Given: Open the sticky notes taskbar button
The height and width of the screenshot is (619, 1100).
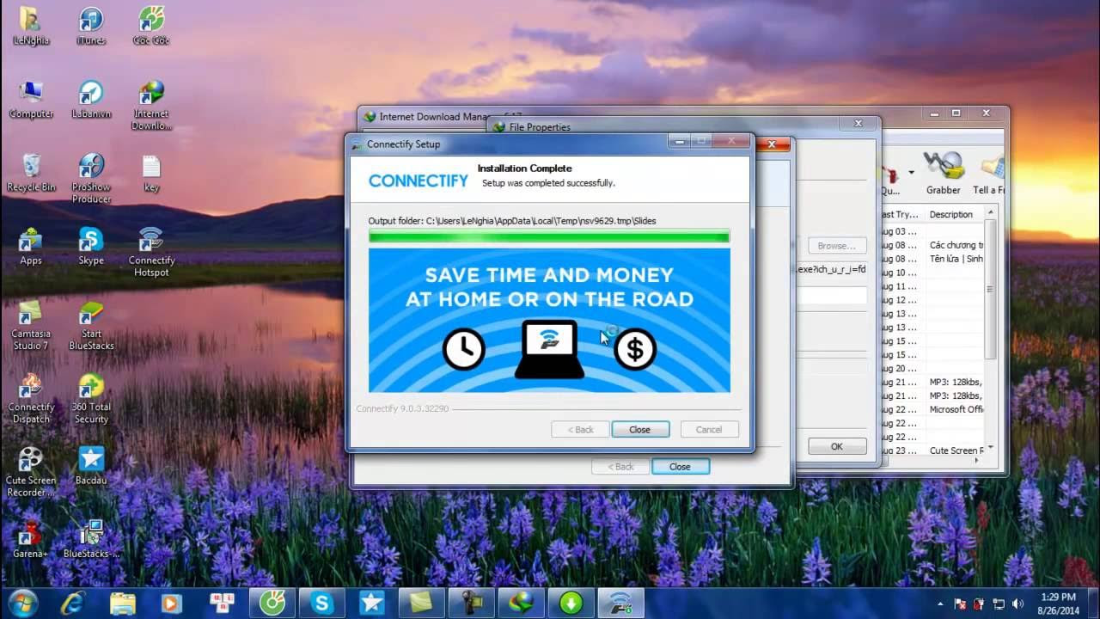Looking at the screenshot, I should click(422, 604).
